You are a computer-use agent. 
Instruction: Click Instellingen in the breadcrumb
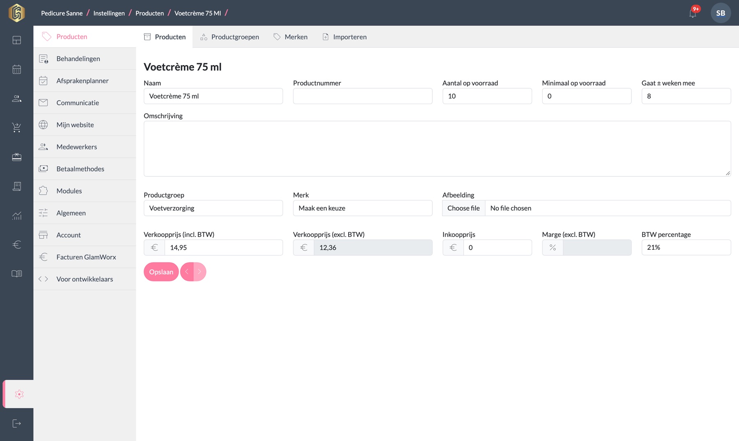pyautogui.click(x=109, y=13)
